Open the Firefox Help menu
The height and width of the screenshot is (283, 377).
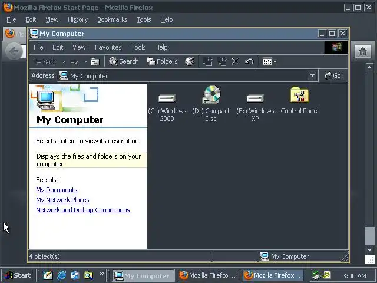(x=166, y=19)
